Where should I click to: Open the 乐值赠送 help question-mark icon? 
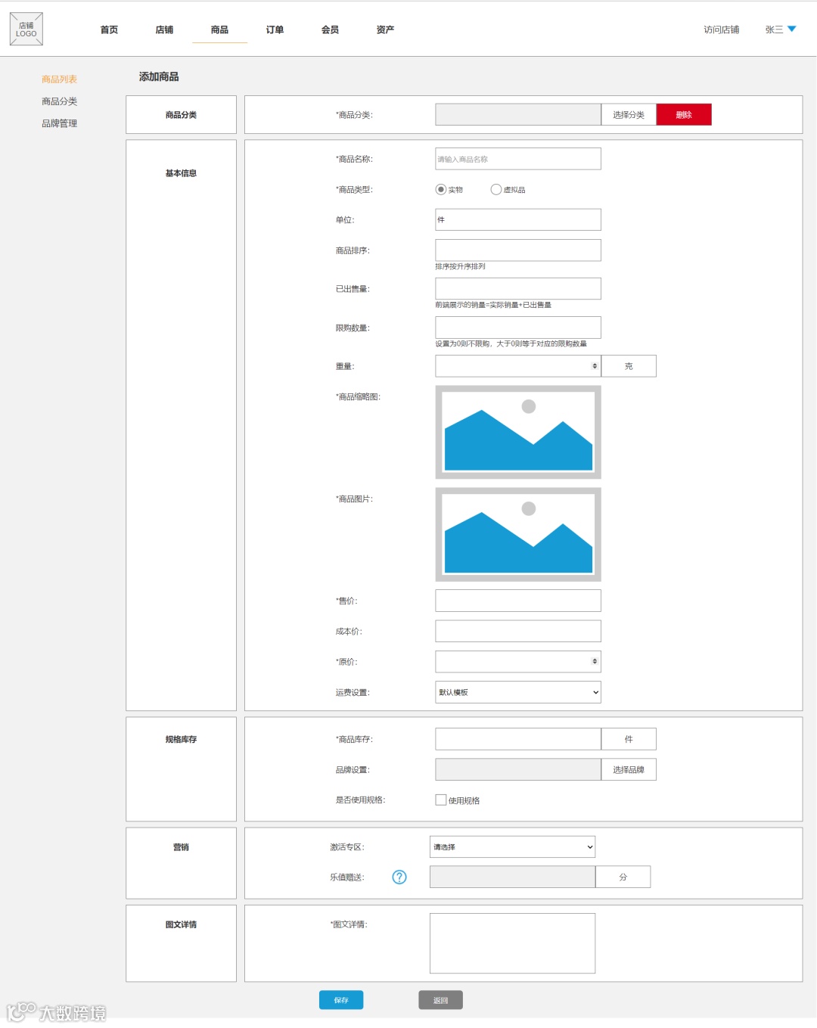point(399,877)
